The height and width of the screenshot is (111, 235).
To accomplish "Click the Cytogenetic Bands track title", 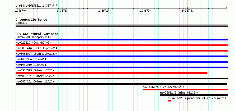I will pos(31,20).
